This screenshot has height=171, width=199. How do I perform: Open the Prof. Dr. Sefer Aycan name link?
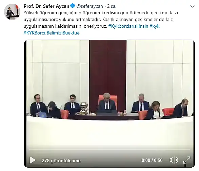click(x=46, y=6)
